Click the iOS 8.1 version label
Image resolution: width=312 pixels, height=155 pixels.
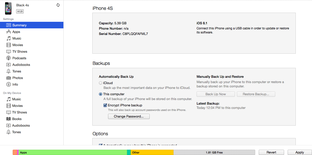202,23
